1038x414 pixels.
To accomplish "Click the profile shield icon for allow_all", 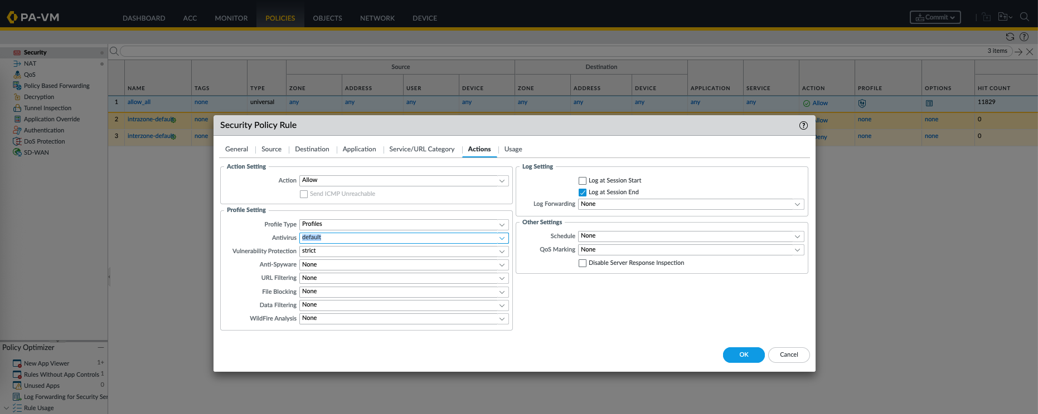I will 862,103.
